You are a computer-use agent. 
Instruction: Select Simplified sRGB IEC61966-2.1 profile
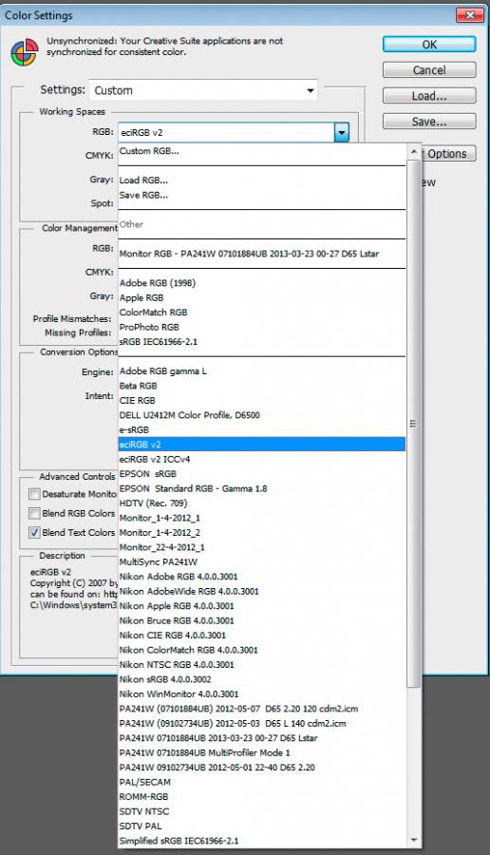point(262,841)
